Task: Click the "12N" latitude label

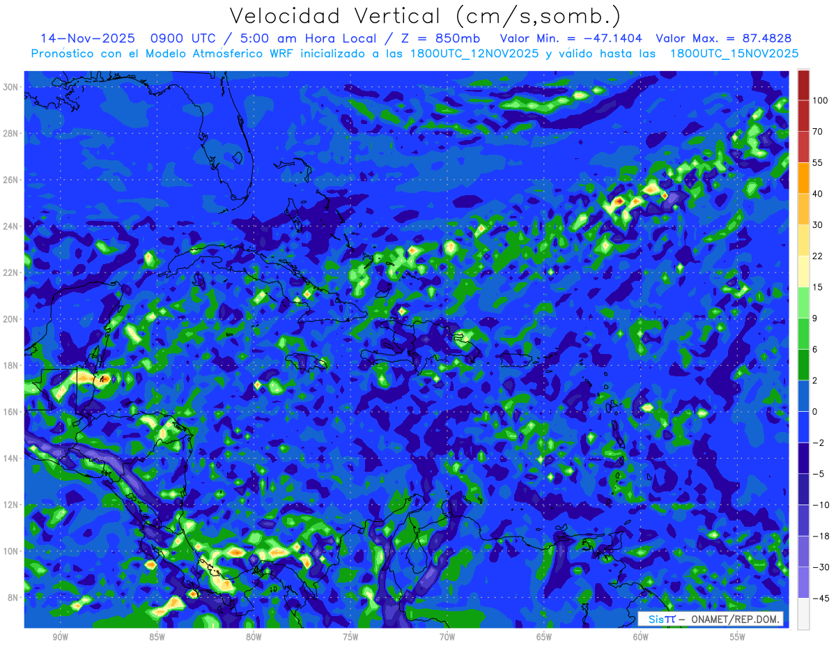Action: [x=10, y=505]
